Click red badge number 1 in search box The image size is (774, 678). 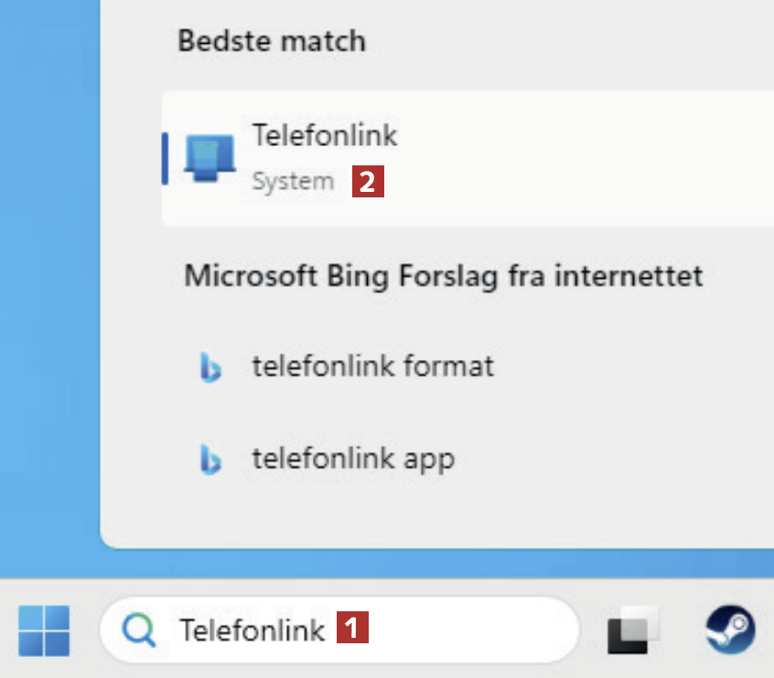[353, 629]
